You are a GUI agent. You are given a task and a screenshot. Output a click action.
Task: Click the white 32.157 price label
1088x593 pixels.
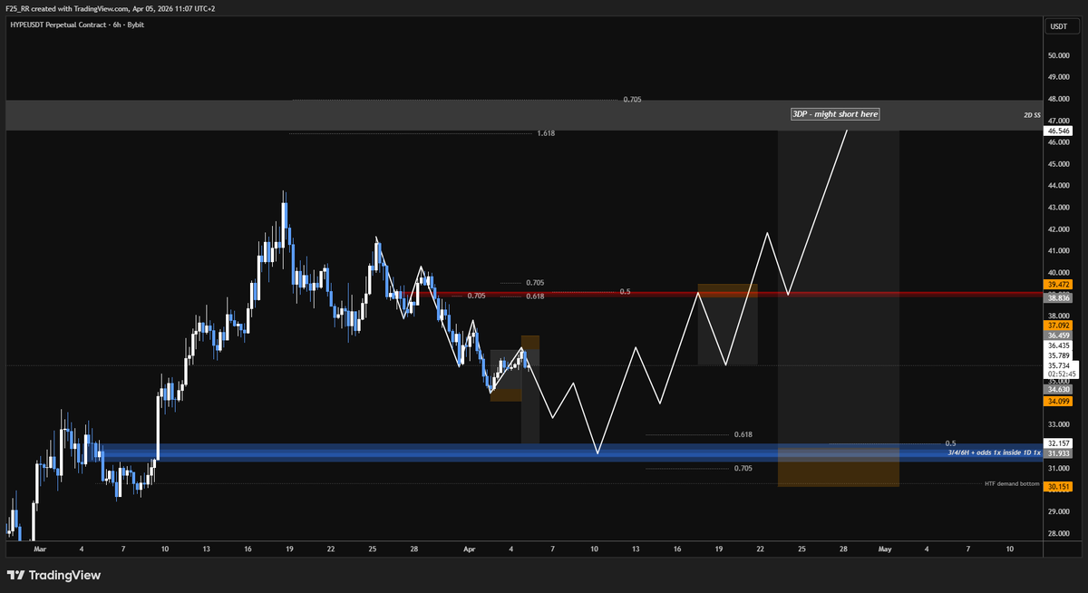(1059, 443)
